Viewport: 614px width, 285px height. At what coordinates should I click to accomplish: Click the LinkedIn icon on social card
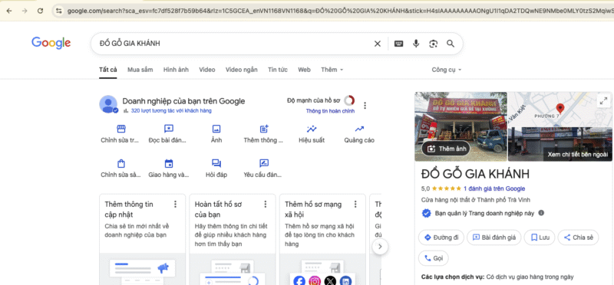(x=346, y=280)
